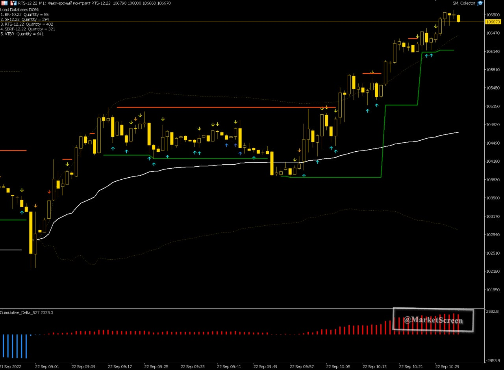This screenshot has height=370, width=504.
Task: Select the VTBR Quantity = 641 line
Action: click(22, 34)
